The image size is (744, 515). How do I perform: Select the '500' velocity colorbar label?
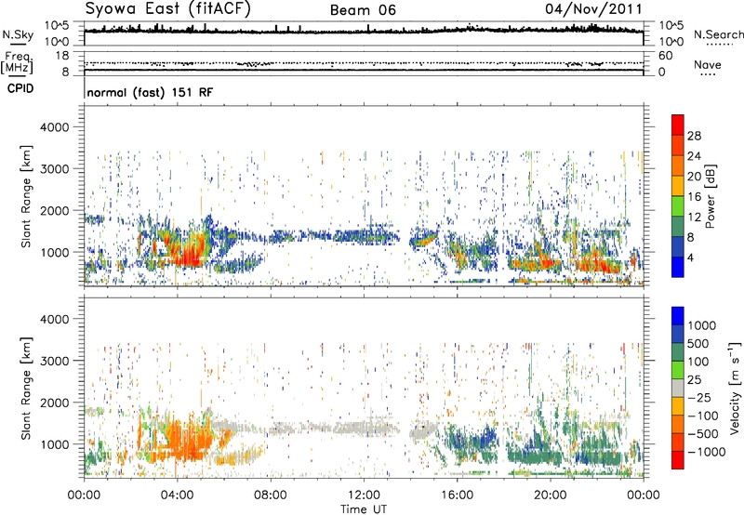tap(700, 344)
